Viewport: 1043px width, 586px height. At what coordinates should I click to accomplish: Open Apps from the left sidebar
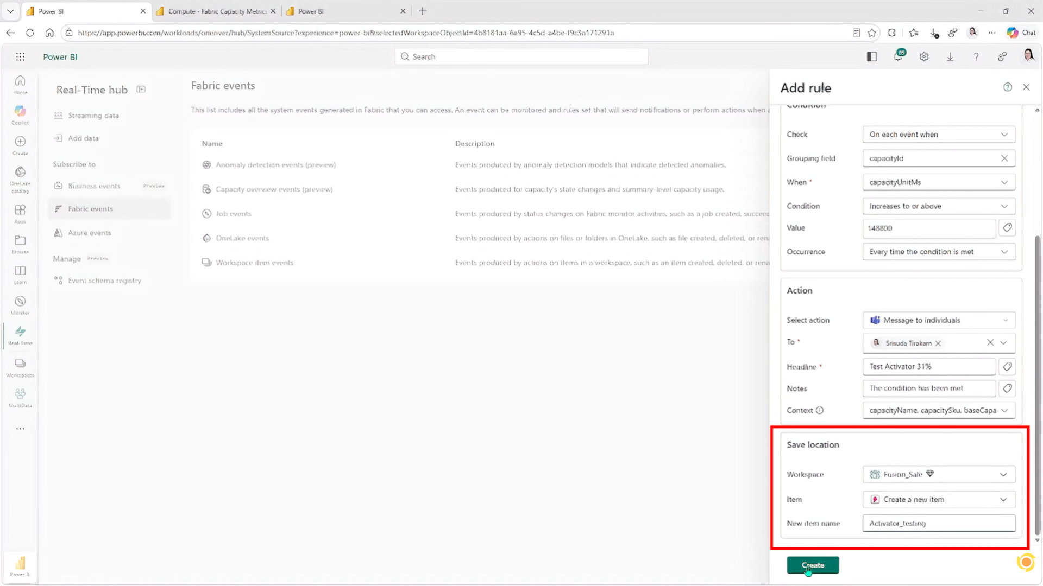20,213
